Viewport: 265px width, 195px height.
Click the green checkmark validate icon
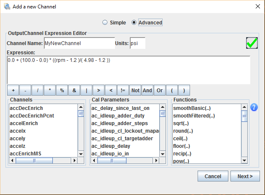click(x=252, y=43)
